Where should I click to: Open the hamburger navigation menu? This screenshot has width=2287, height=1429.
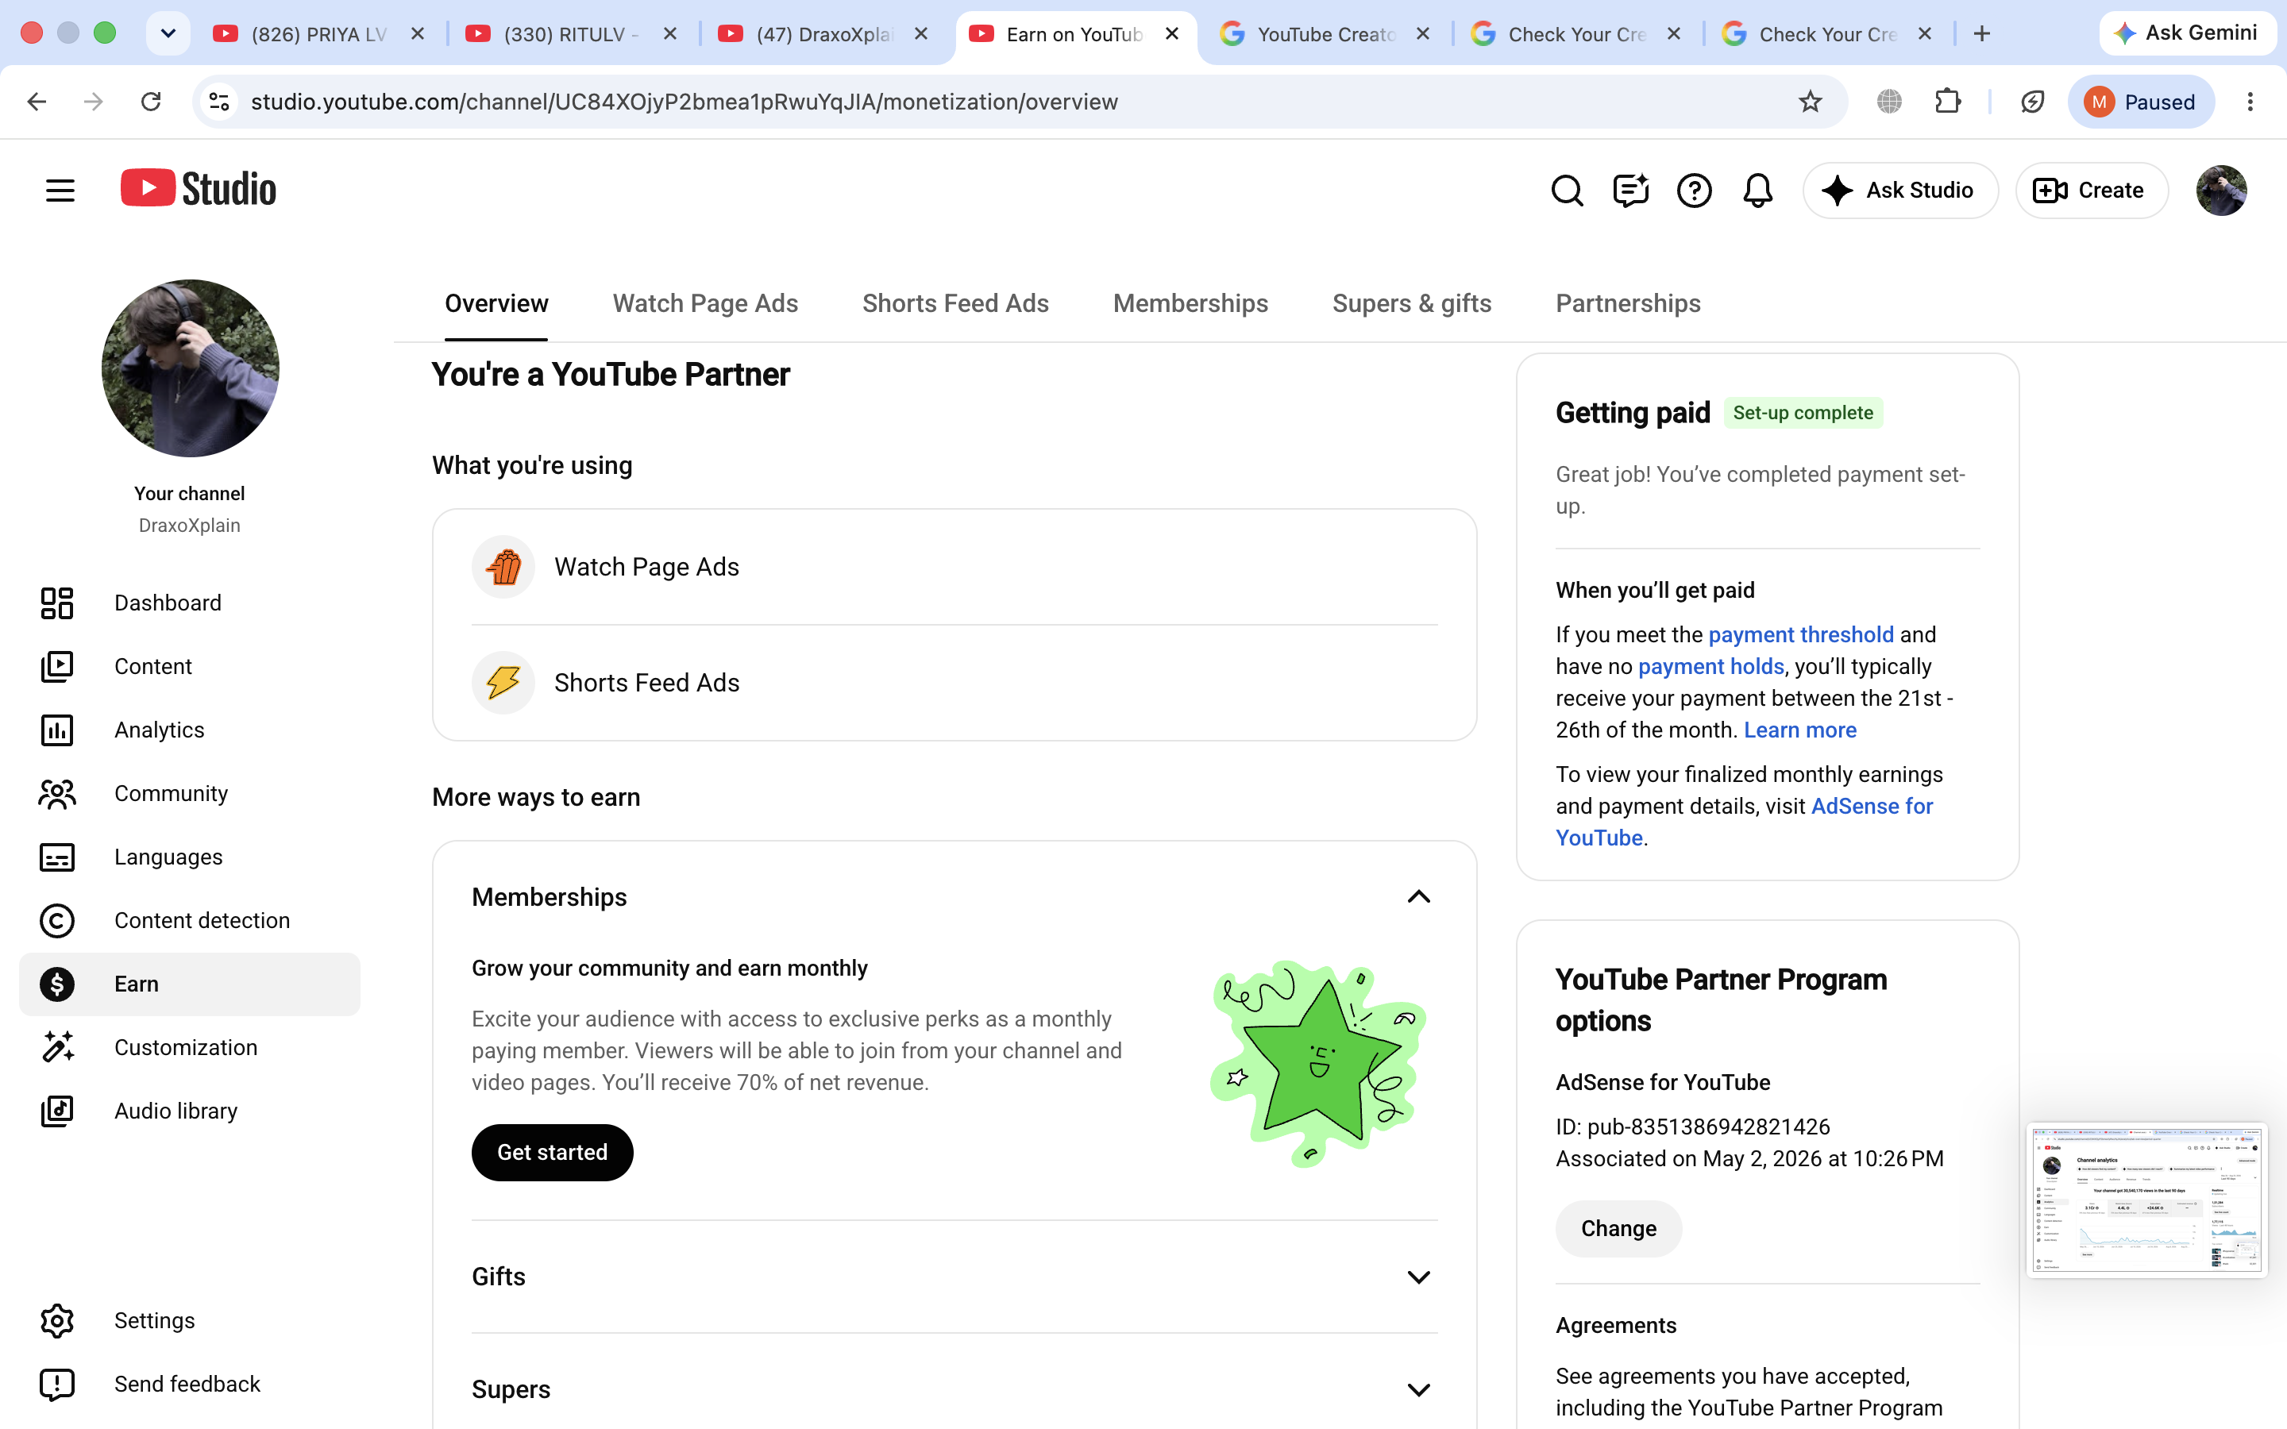[x=60, y=190]
